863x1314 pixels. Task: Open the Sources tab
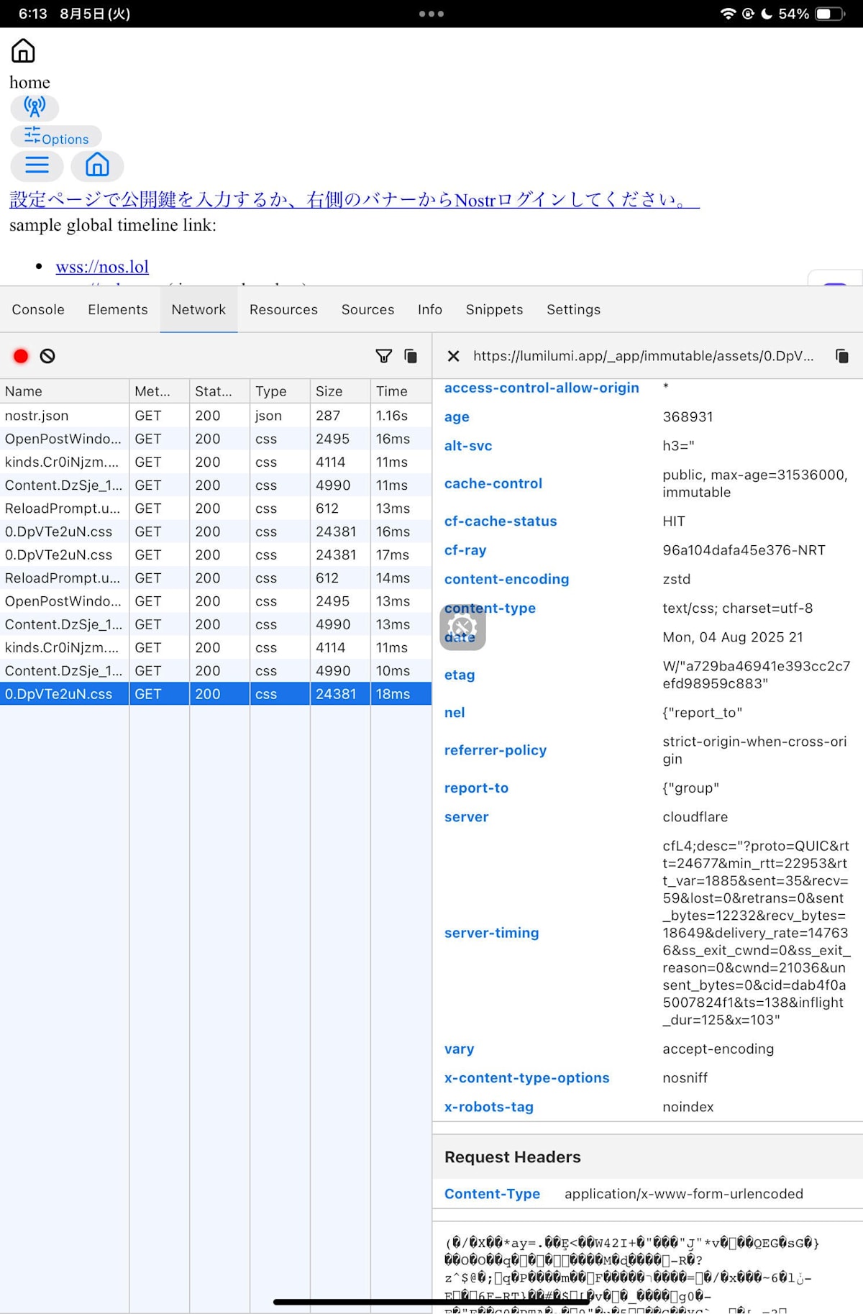click(x=367, y=309)
